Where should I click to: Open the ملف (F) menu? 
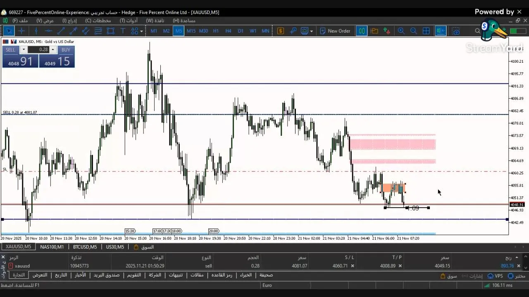20,21
